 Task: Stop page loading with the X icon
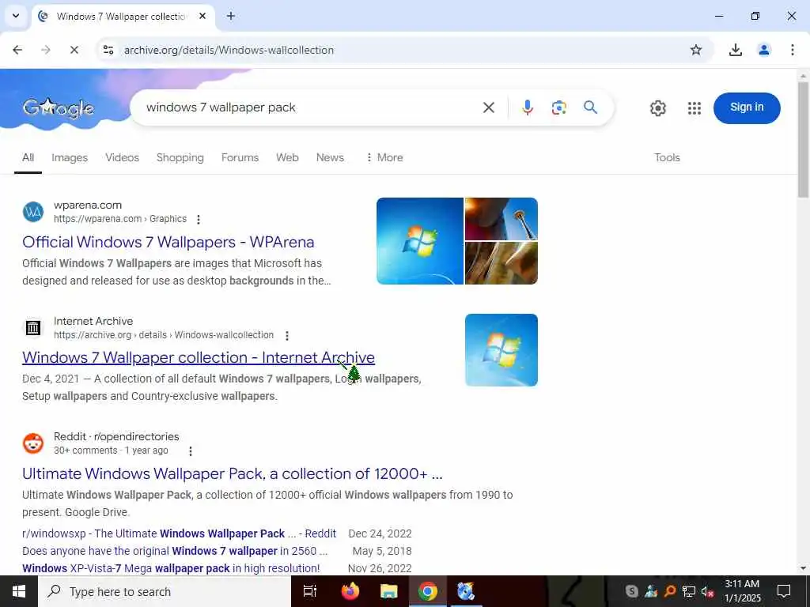[x=74, y=50]
